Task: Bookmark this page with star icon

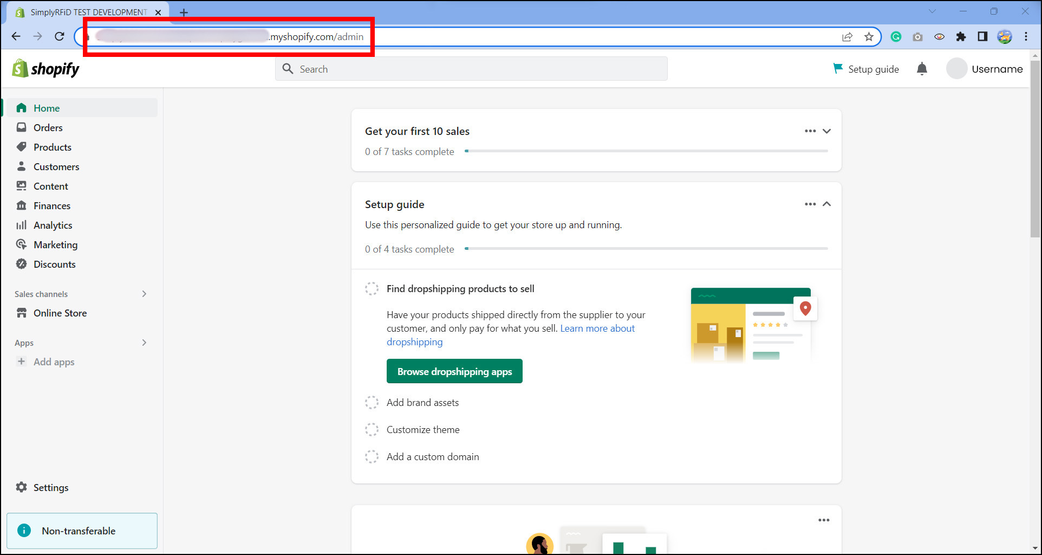Action: point(869,36)
